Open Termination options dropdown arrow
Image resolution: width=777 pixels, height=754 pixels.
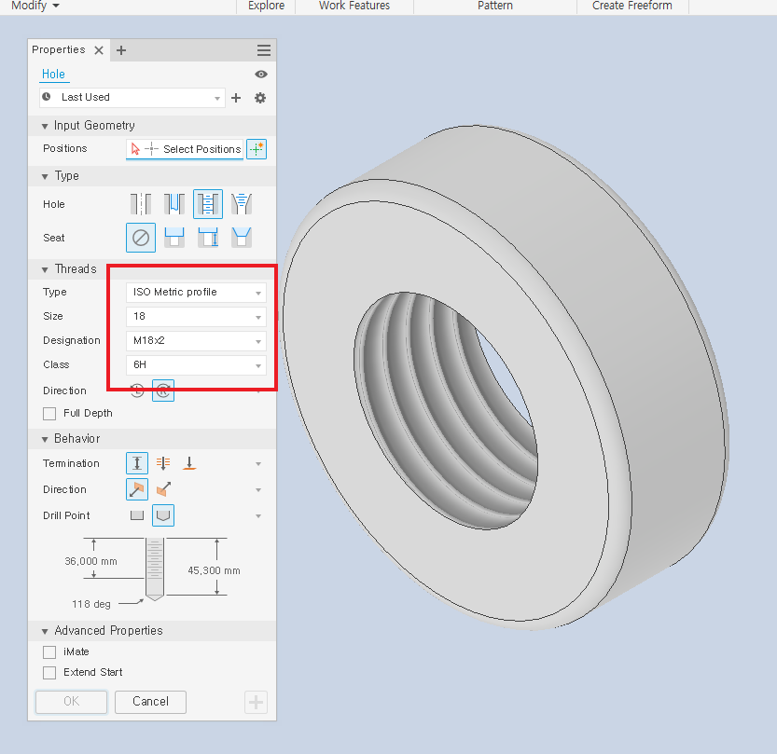pos(258,464)
